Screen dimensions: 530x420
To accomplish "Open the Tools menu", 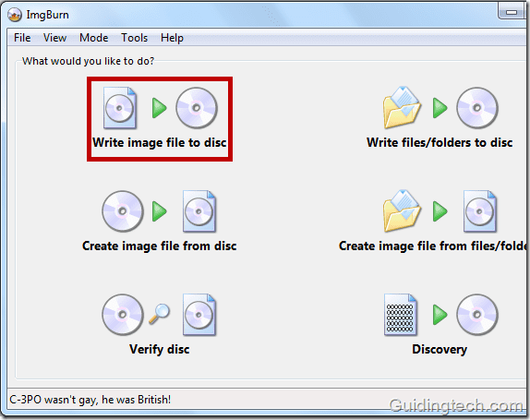I will [134, 38].
